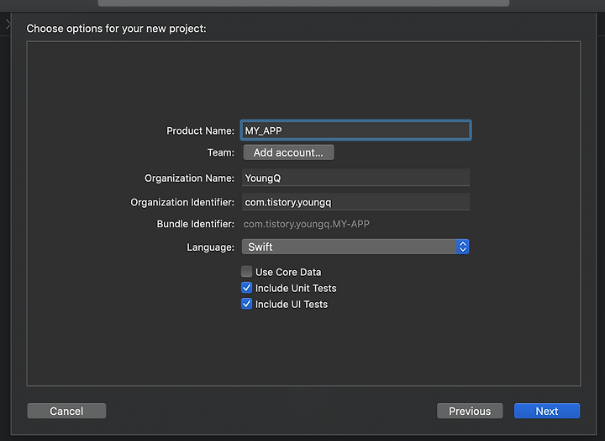Click the blue checkmark icon for Include Unit Tests
This screenshot has height=441, width=605.
click(x=246, y=288)
